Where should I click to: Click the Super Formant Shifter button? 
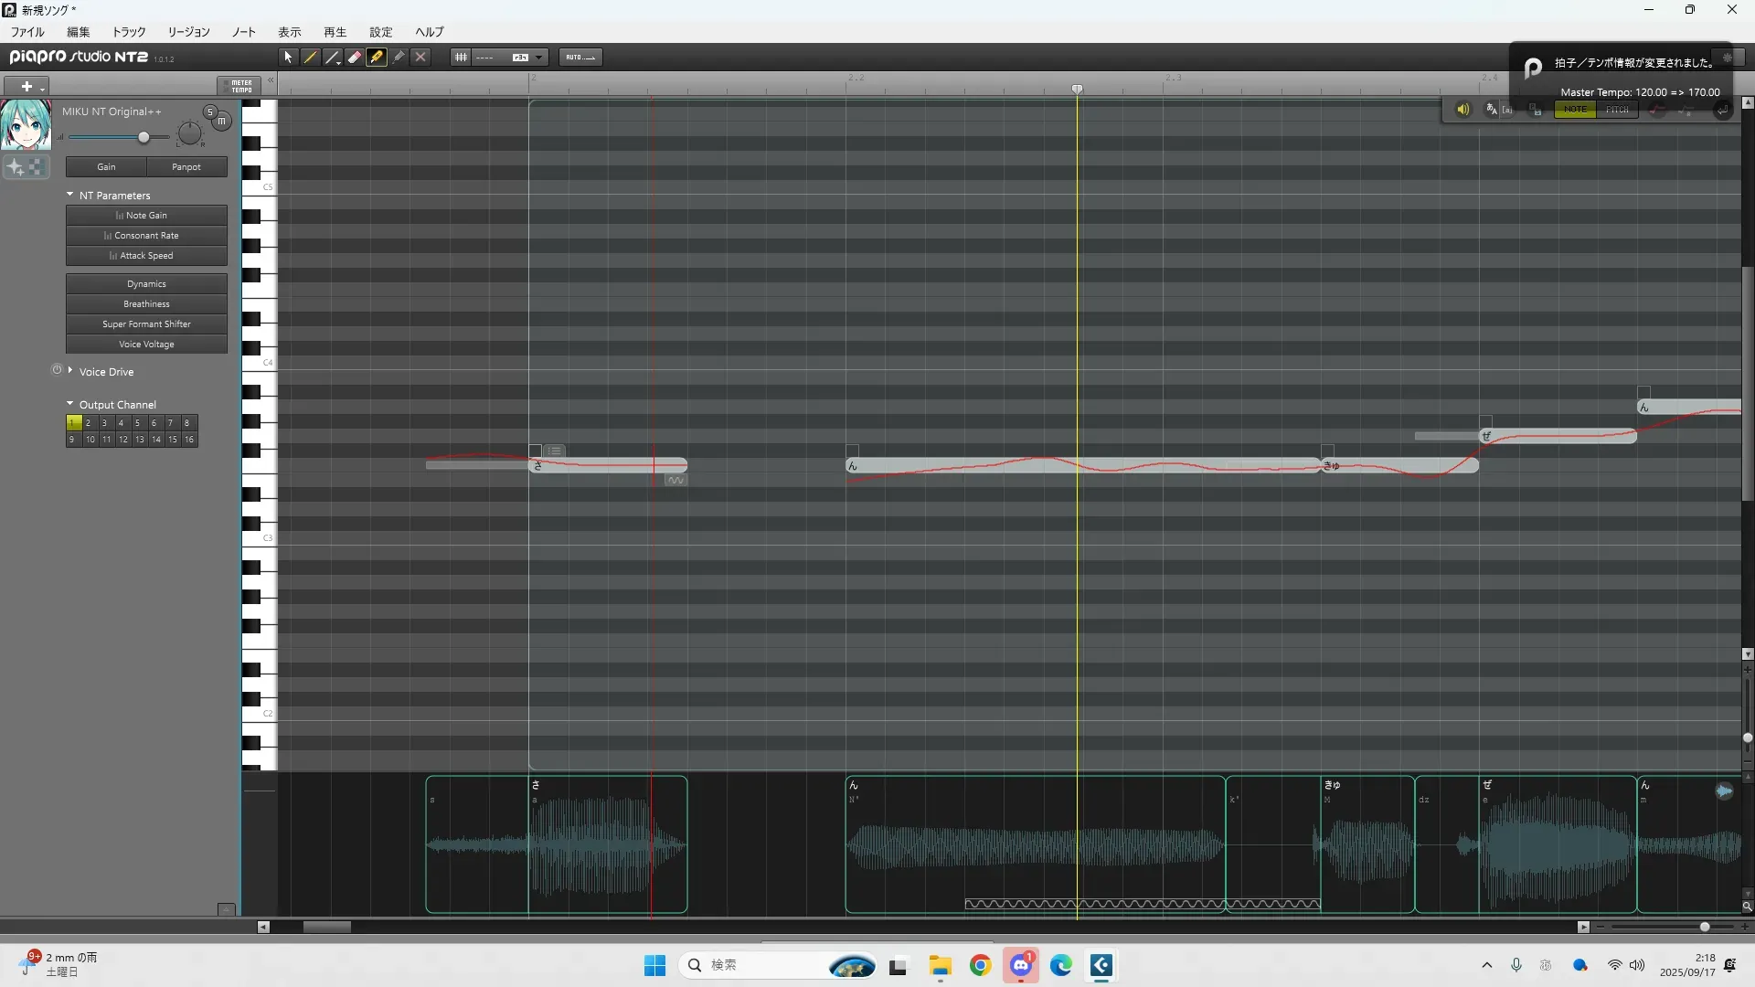[x=146, y=324]
